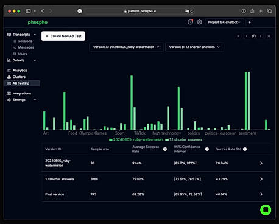Open Settings in sidebar

(x=19, y=100)
